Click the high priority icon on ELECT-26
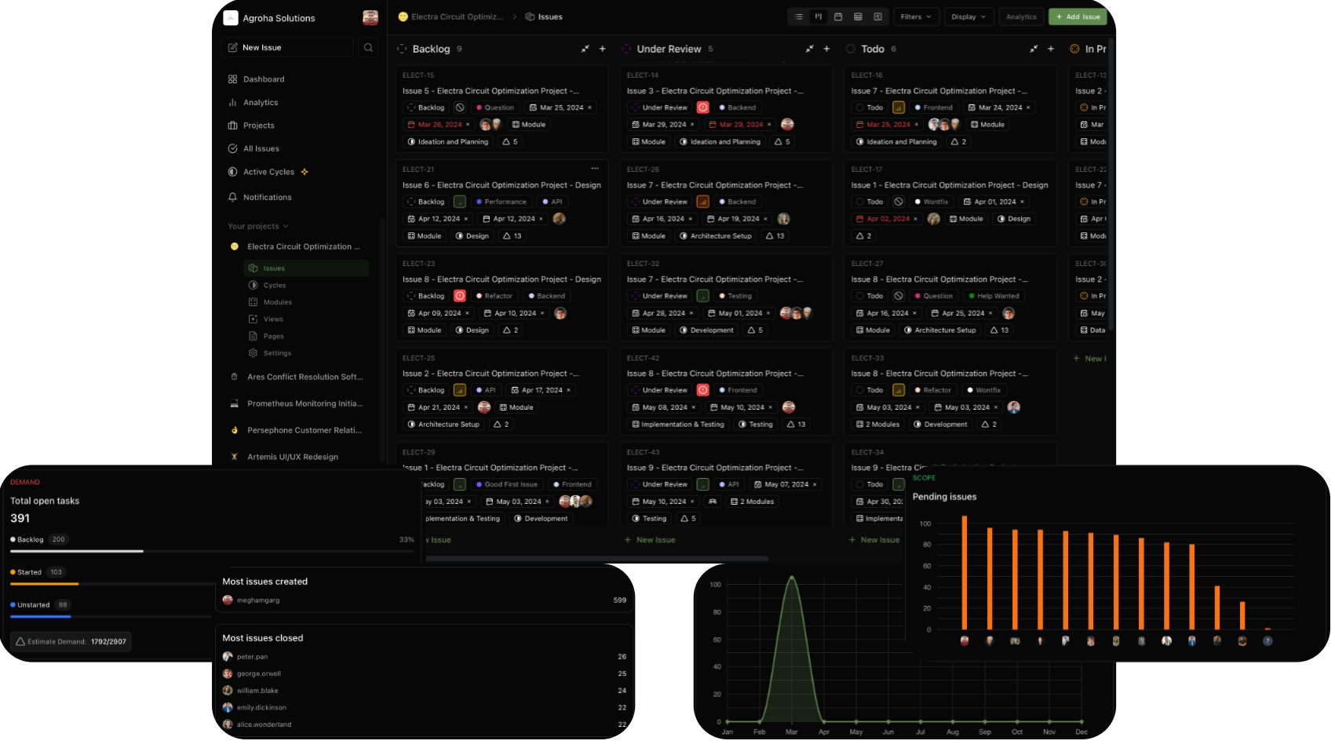1335x748 pixels. 703,202
